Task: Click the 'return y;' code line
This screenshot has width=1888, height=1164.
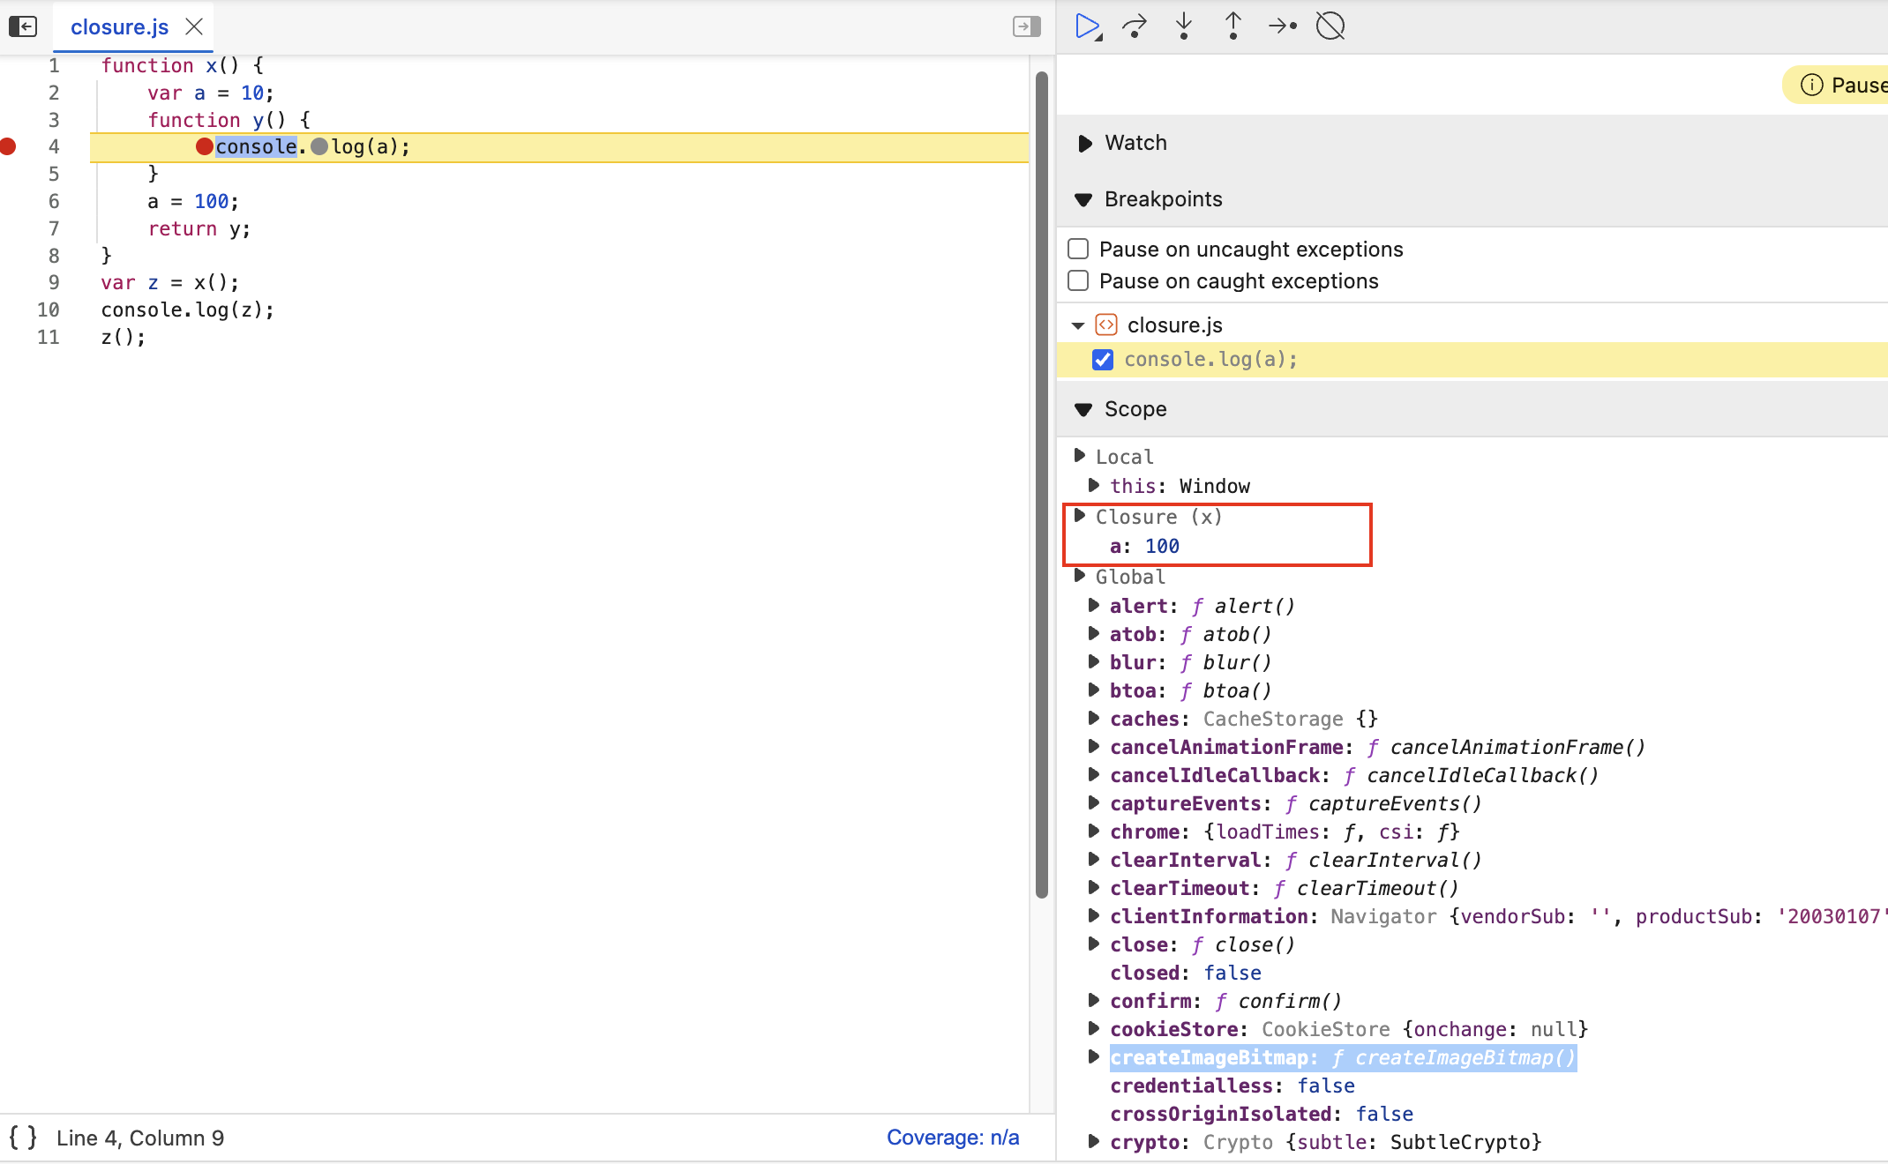Action: [199, 228]
